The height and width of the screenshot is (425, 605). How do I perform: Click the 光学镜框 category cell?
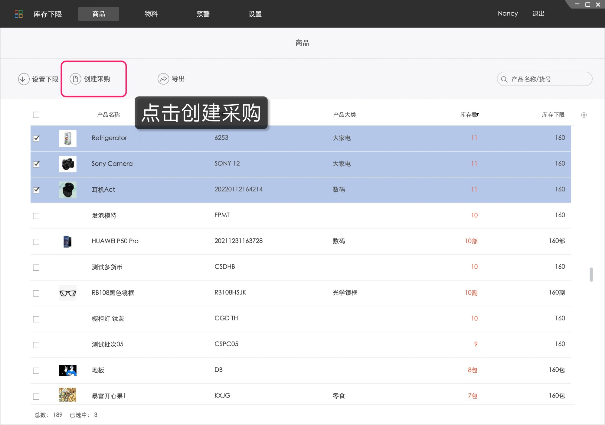[x=345, y=293]
